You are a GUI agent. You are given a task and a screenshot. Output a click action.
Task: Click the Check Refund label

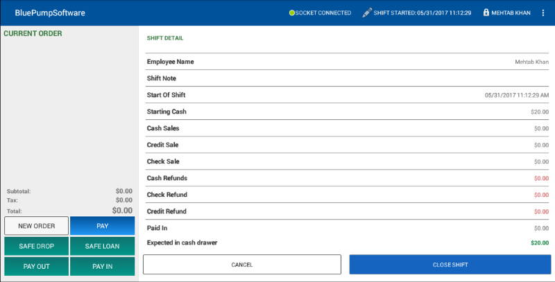coord(166,195)
